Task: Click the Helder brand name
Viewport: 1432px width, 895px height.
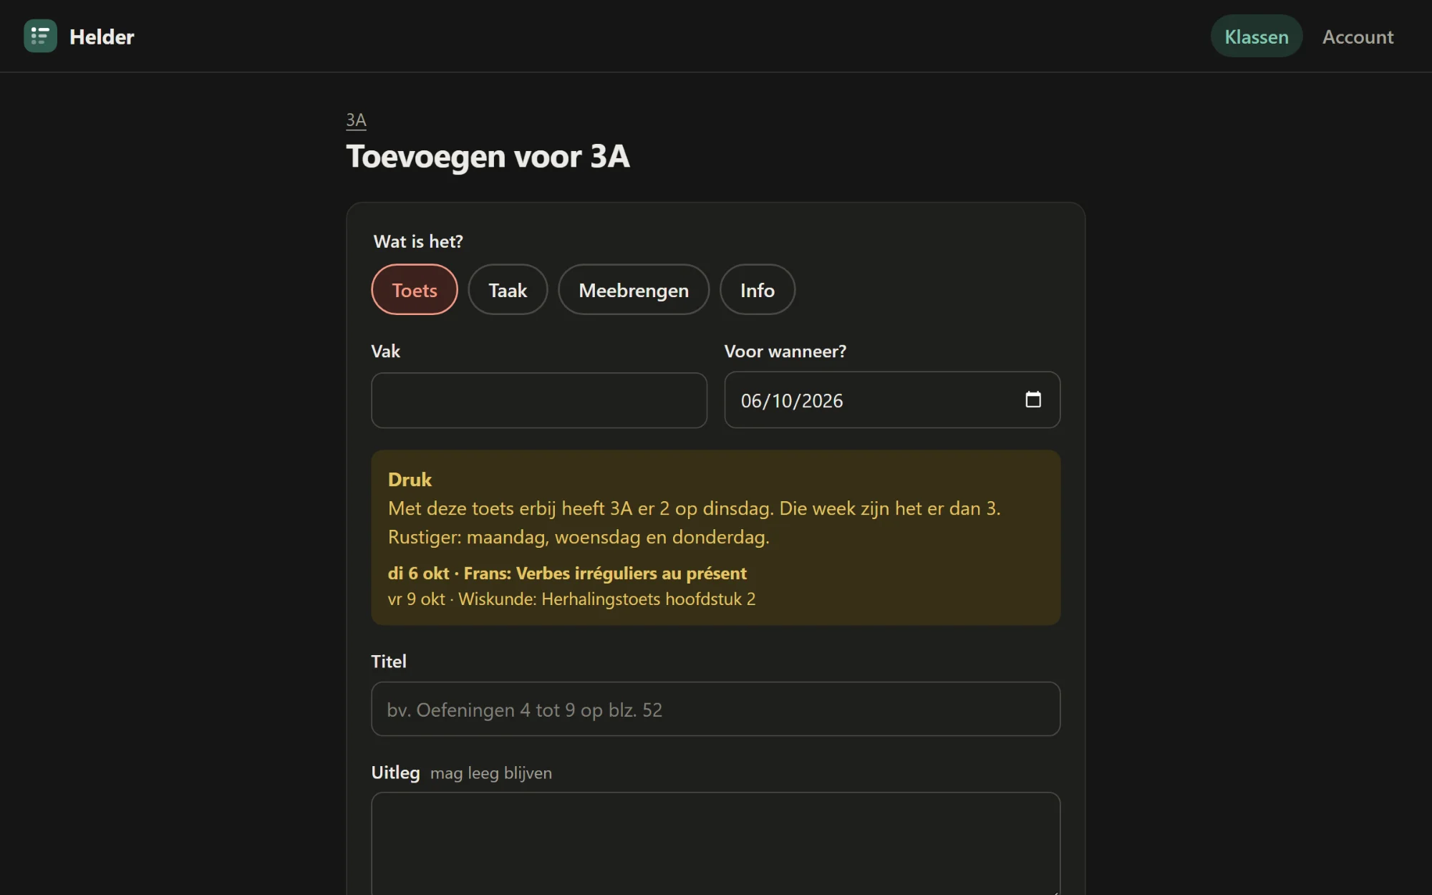Action: point(102,37)
